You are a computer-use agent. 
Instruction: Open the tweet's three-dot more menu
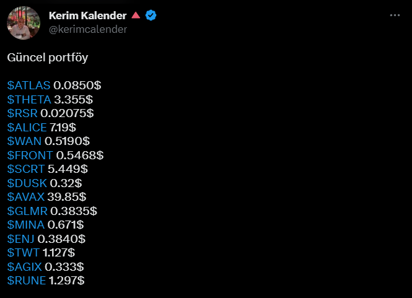click(395, 15)
